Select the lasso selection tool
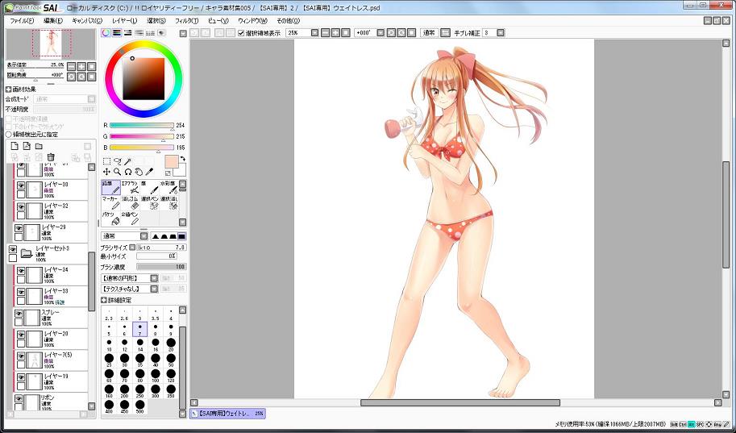The image size is (736, 433). [117, 161]
